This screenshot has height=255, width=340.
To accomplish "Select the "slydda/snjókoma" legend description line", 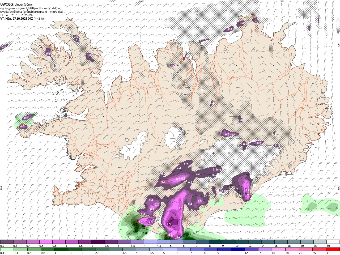I will click(x=32, y=12).
